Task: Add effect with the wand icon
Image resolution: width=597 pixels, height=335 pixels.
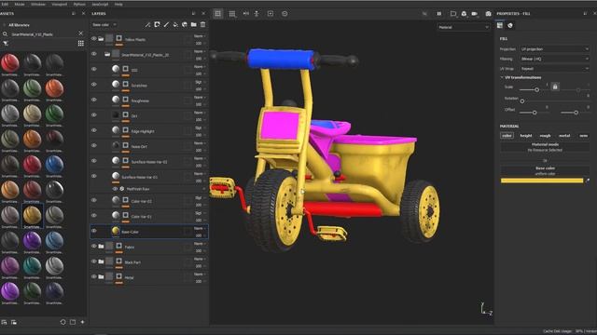Action: pos(147,25)
